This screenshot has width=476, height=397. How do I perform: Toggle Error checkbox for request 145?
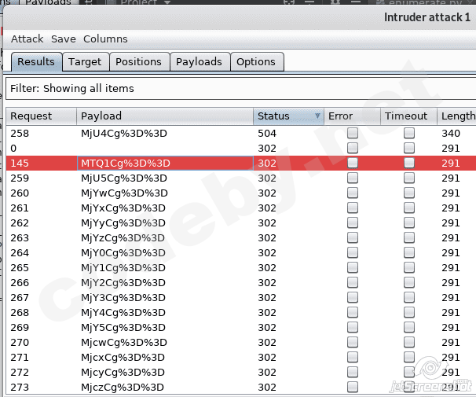pos(353,163)
